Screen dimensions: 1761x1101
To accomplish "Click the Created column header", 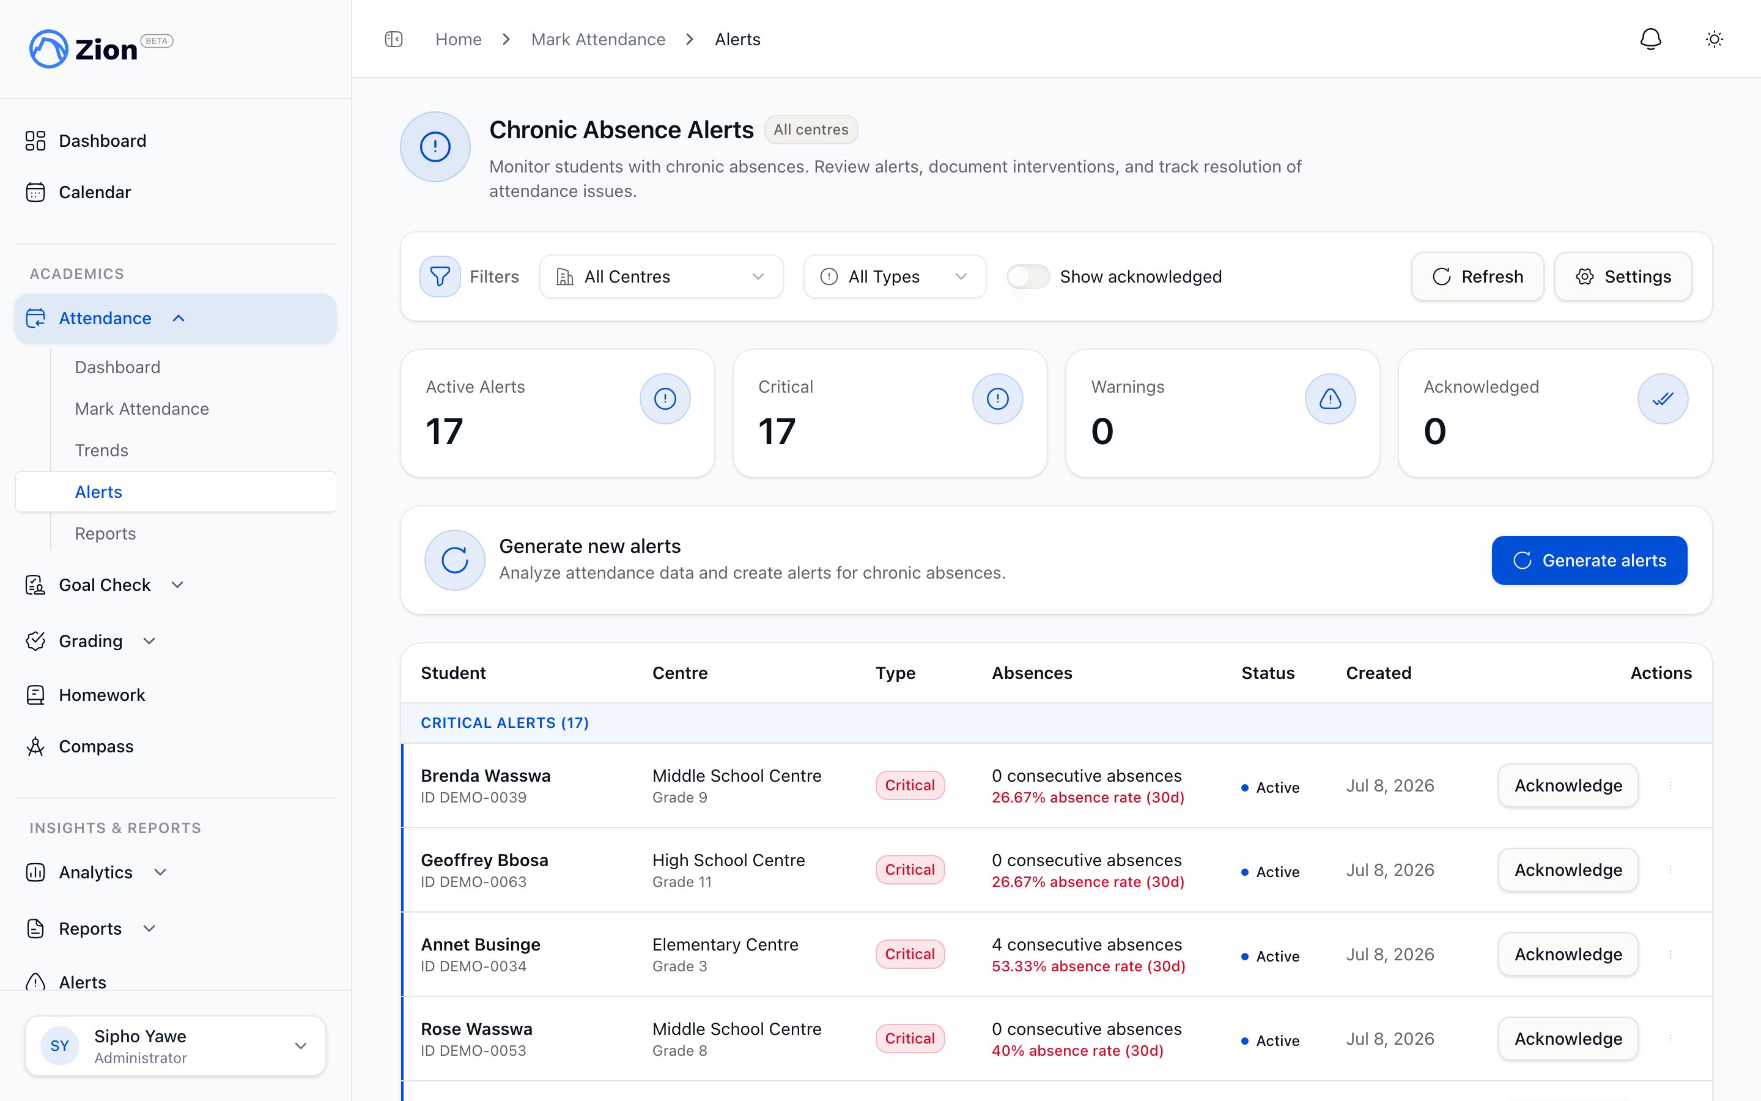I will coord(1378,673).
